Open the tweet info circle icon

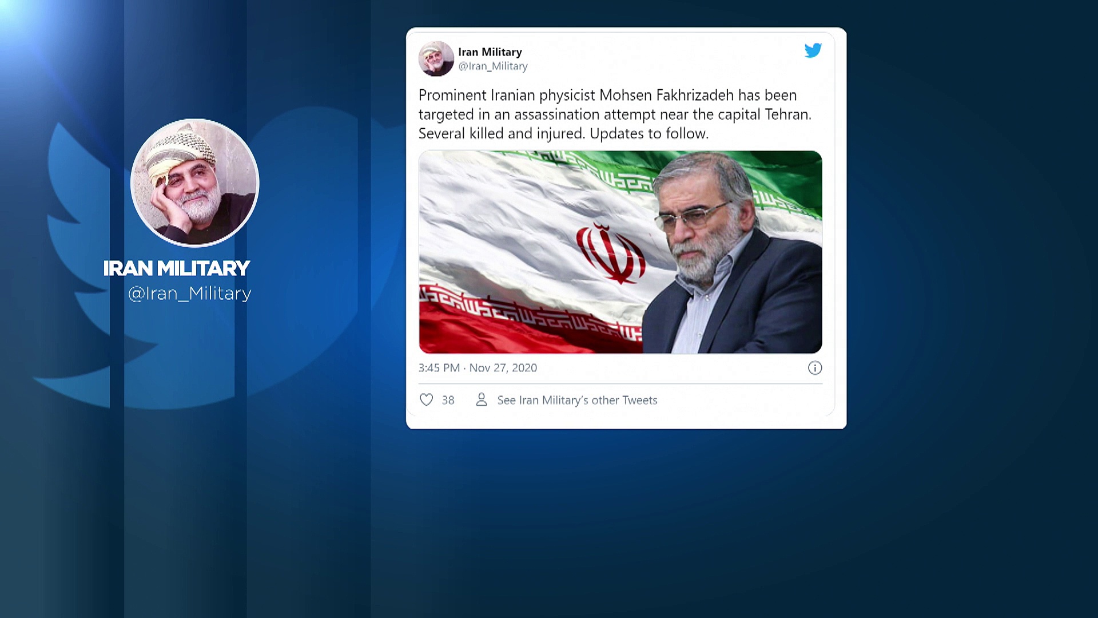815,368
